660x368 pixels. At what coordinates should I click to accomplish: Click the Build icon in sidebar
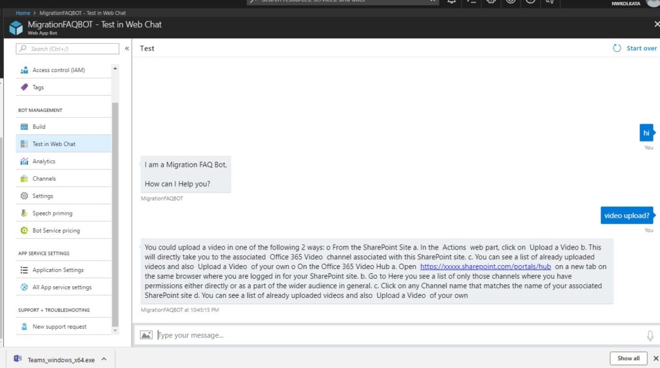click(x=24, y=127)
